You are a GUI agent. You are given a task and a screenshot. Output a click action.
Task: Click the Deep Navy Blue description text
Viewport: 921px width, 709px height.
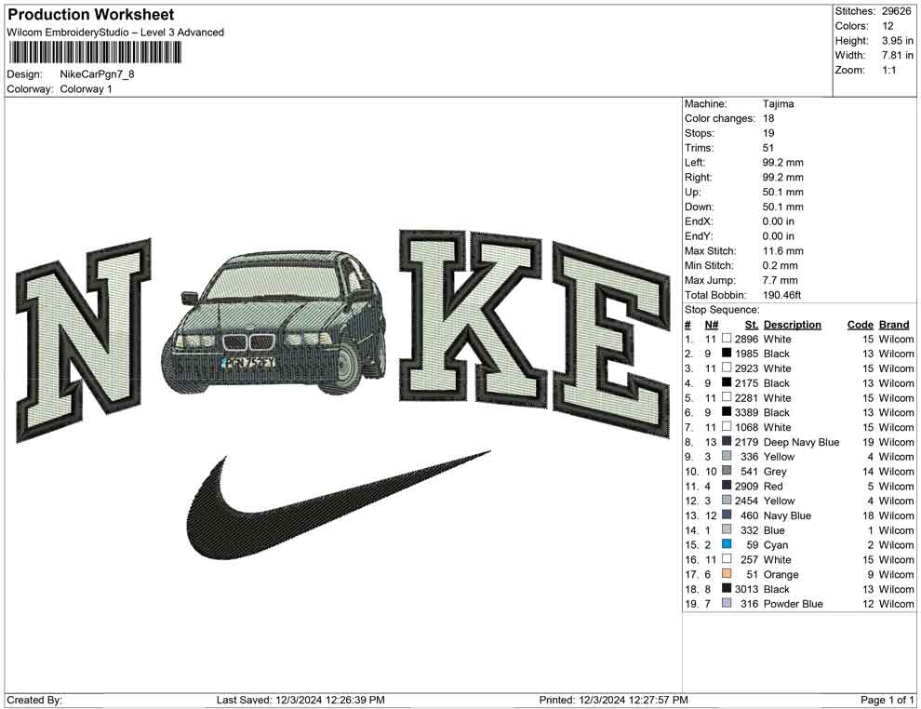pos(801,442)
